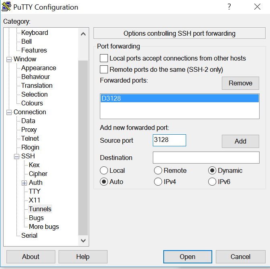Click the Source port input field
This screenshot has height=269, width=270.
[x=169, y=140]
